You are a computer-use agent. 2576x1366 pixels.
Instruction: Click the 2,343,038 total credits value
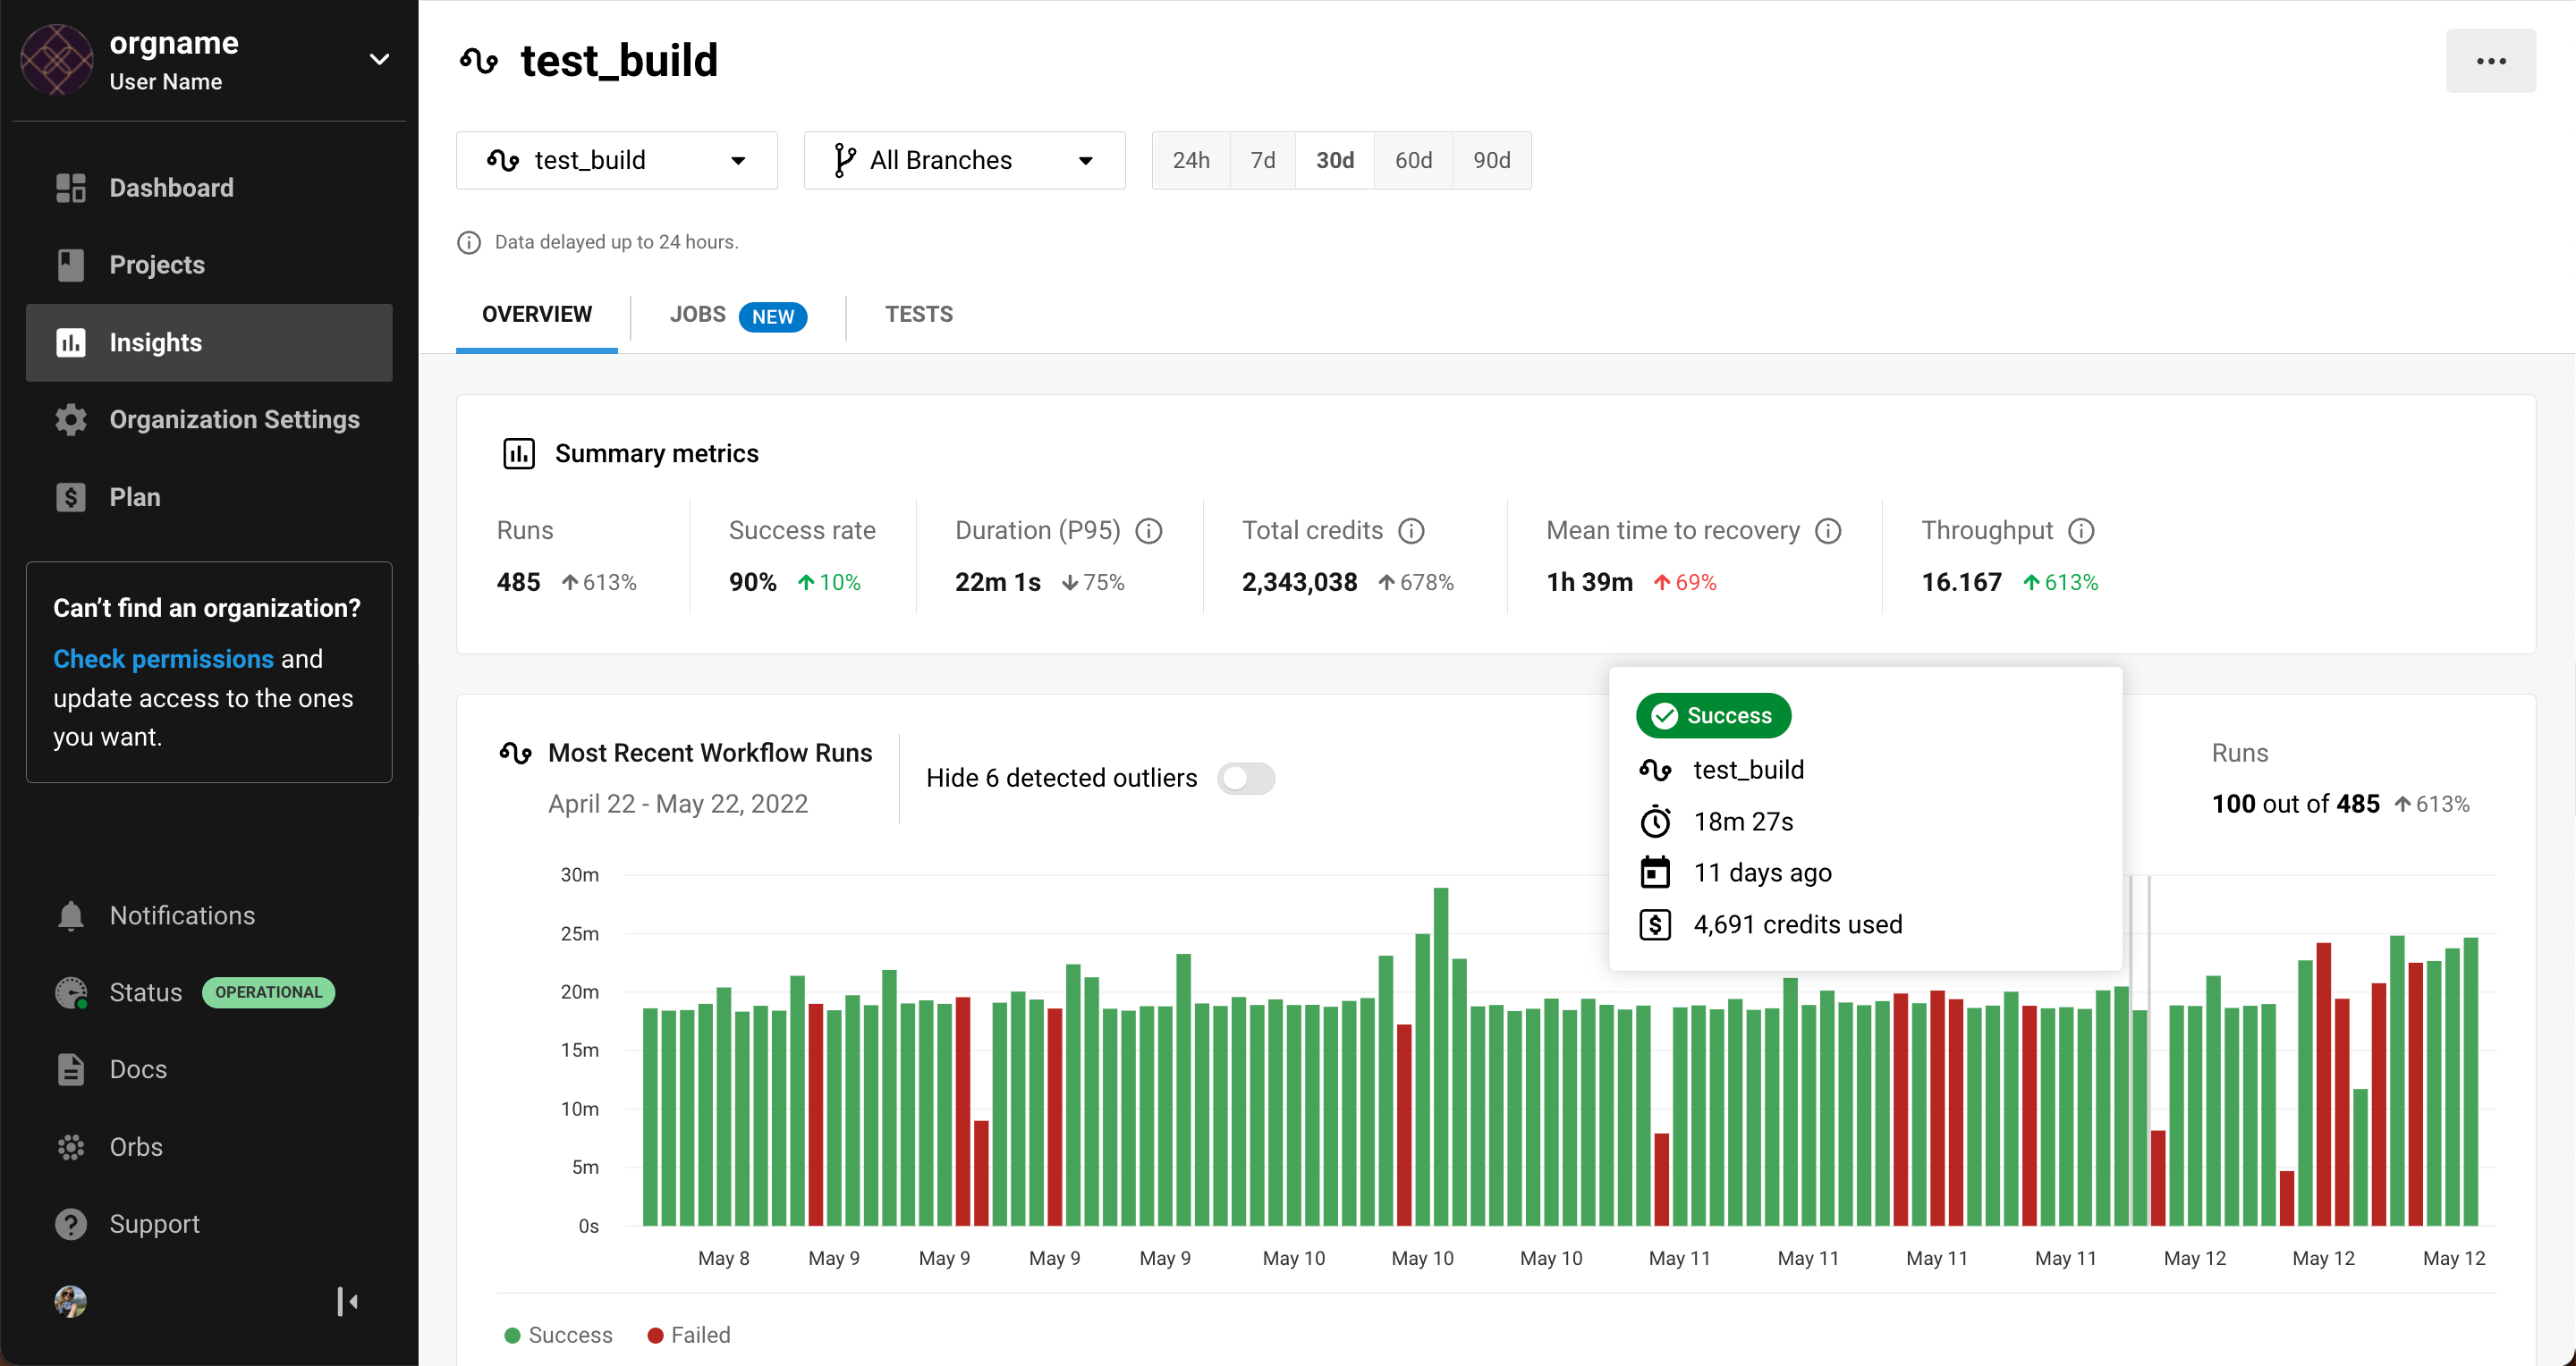pyautogui.click(x=1300, y=583)
